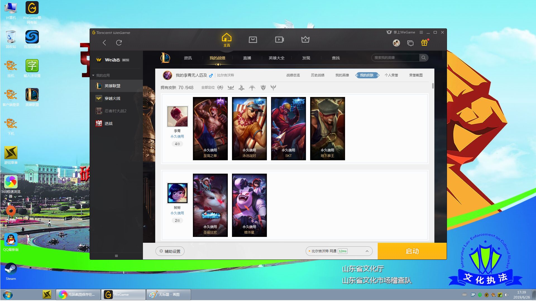Click the hero search magnifier button
Screen dimensions: 536x301
[423, 58]
